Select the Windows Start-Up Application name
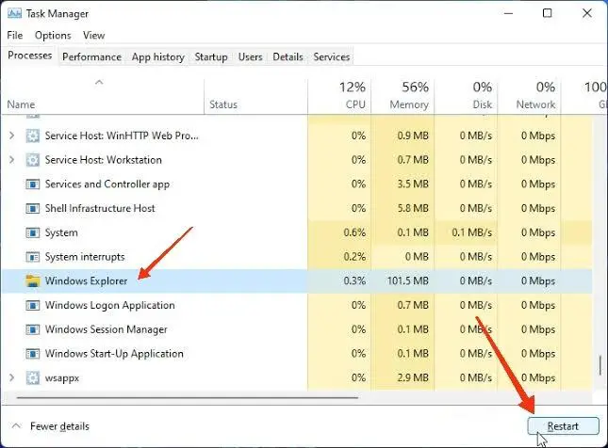Screen dimensions: 608x448 (x=114, y=354)
